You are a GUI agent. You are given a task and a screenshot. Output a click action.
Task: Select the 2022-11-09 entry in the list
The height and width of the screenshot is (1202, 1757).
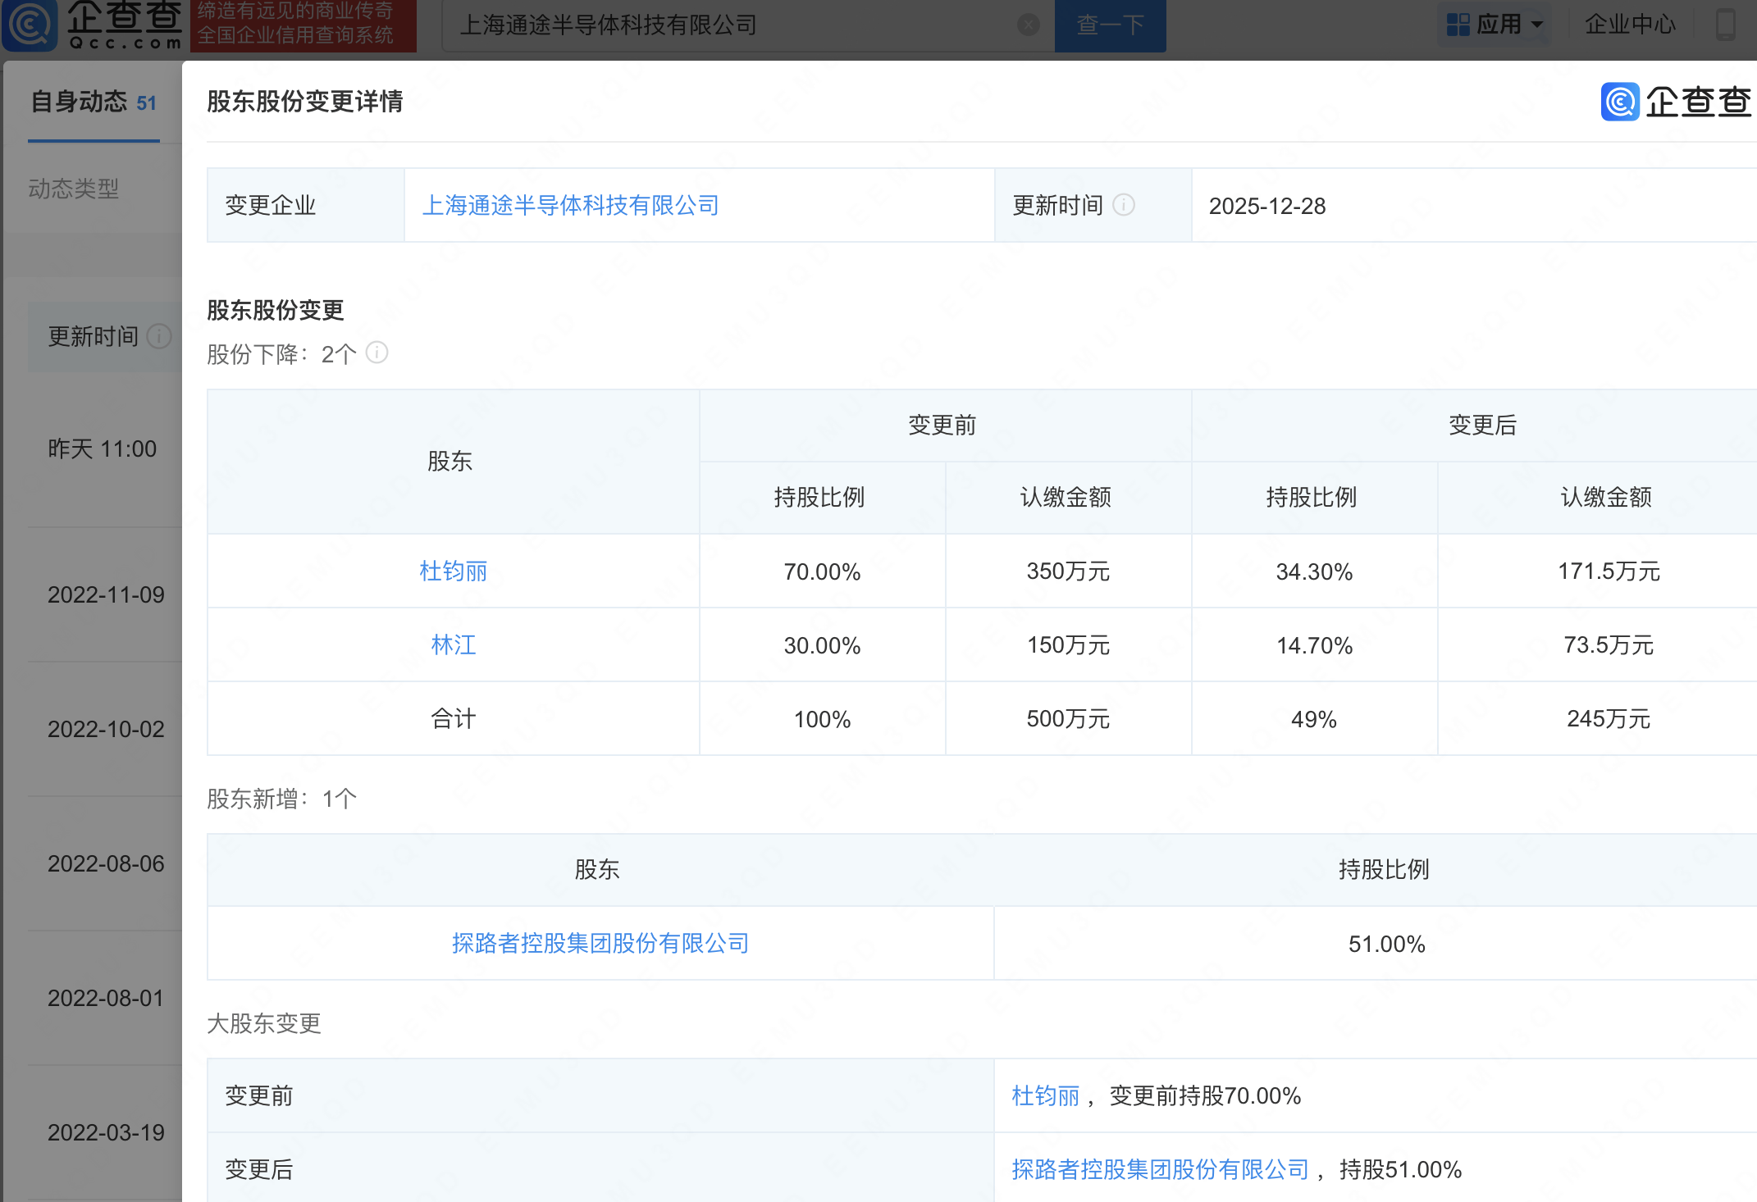106,595
